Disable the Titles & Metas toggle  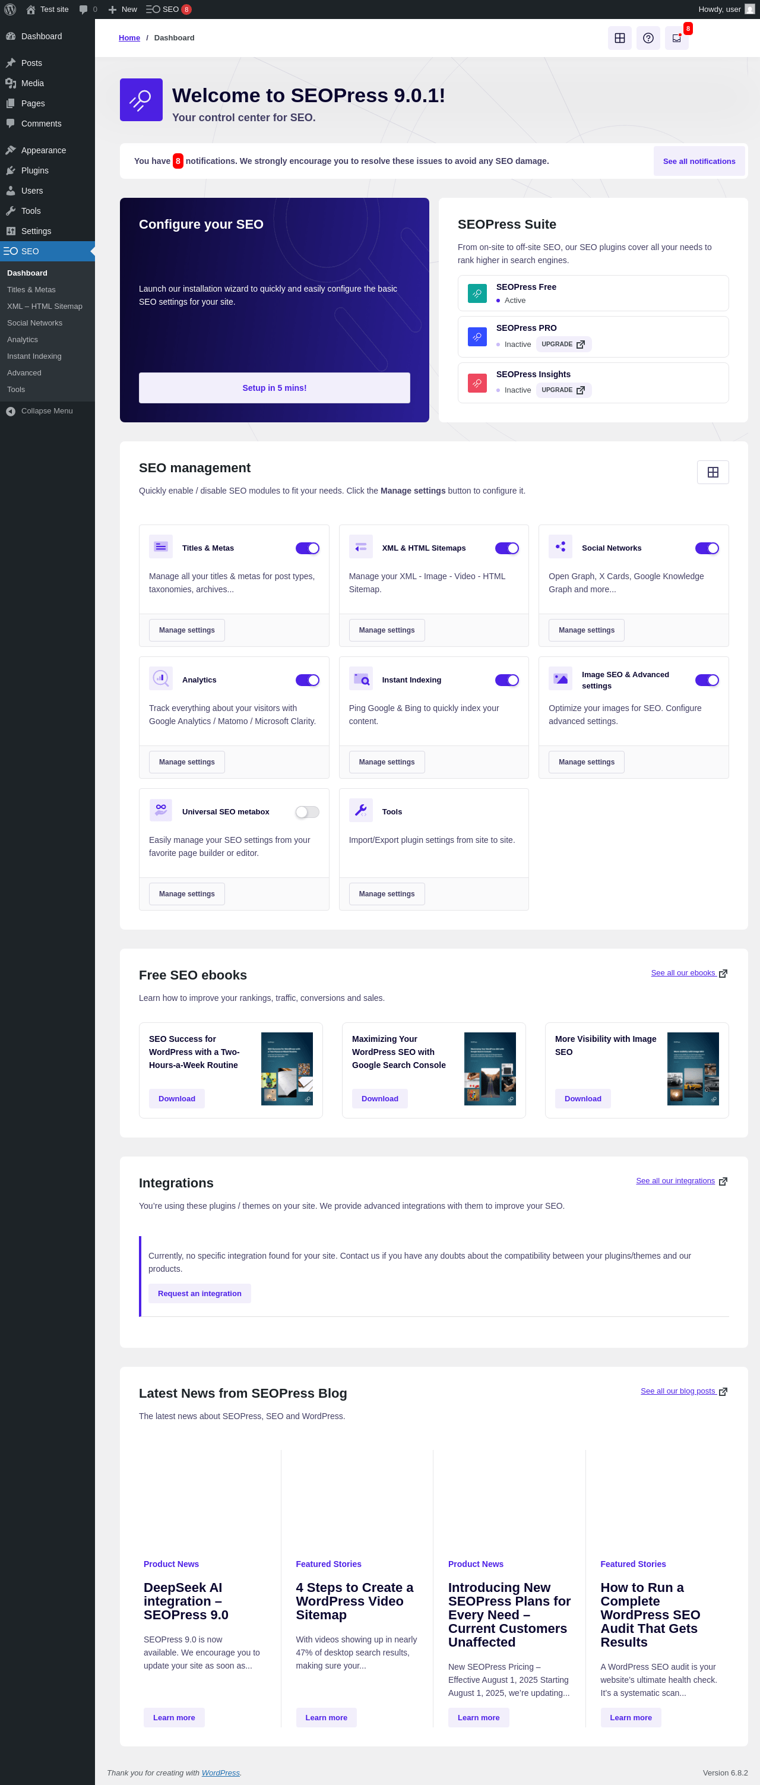point(307,548)
